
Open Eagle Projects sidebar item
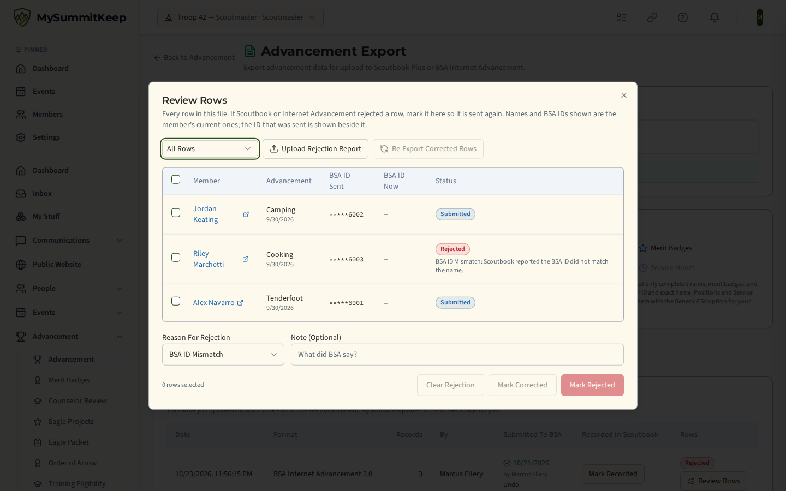point(76,422)
